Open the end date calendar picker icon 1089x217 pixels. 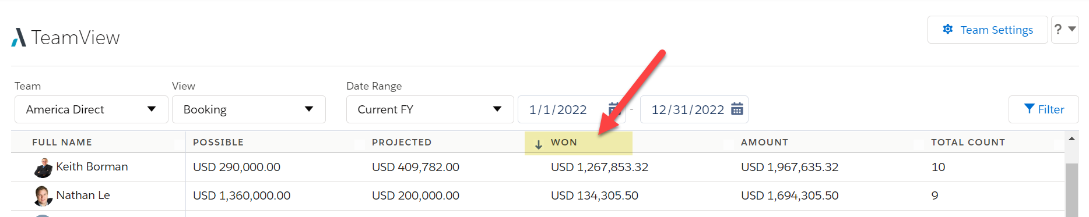click(x=737, y=109)
